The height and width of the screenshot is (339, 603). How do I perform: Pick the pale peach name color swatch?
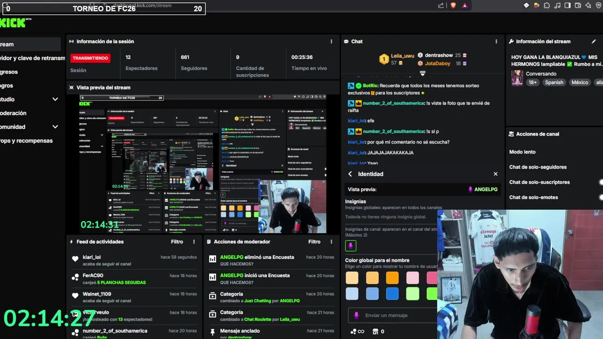(352, 278)
